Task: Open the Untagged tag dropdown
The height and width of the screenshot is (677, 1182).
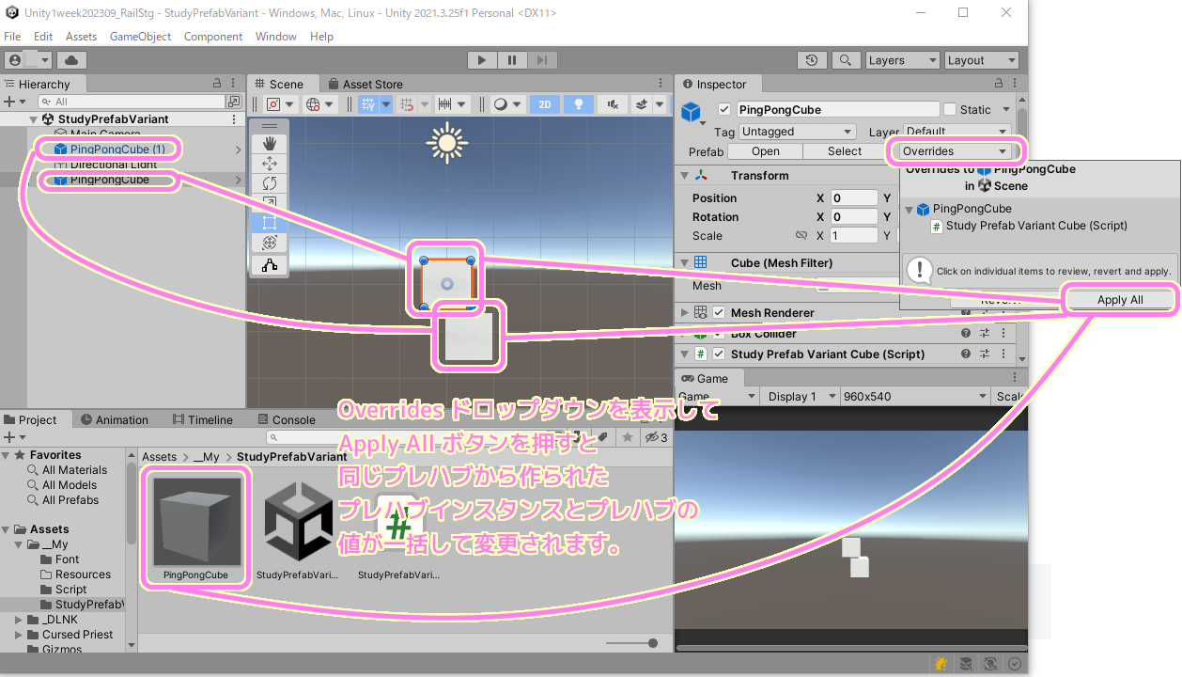Action: point(797,131)
